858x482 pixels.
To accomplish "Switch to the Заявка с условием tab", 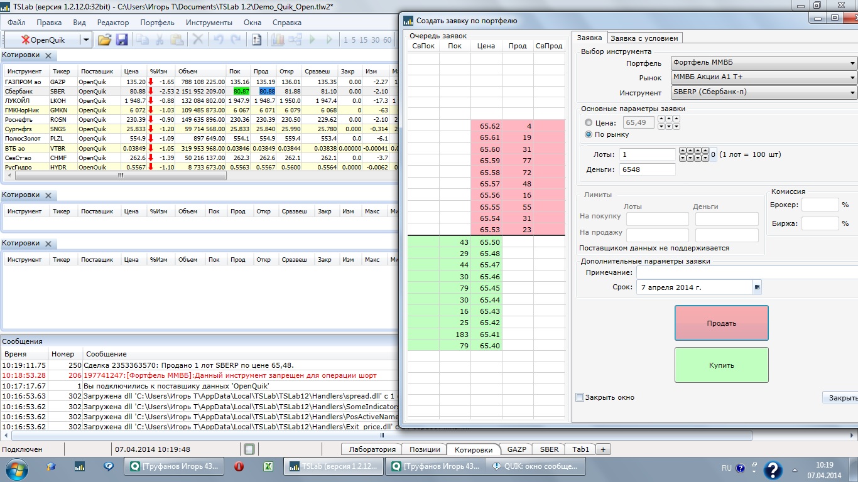I will [x=644, y=38].
